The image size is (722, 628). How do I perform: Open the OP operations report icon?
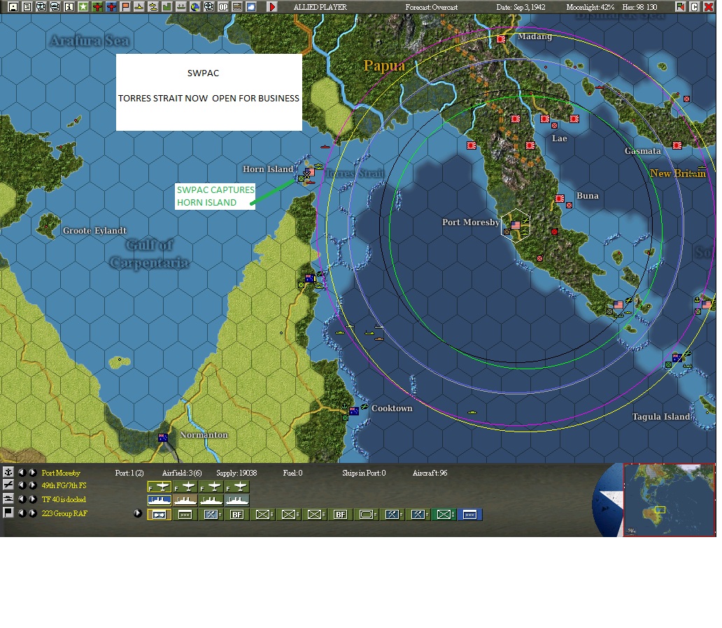(223, 7)
